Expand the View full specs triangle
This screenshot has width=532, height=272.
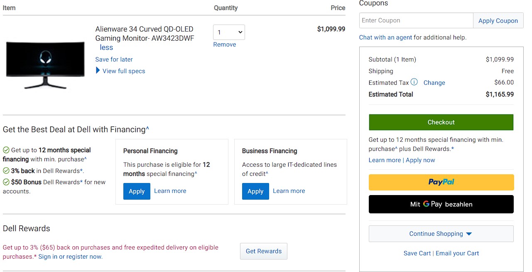pyautogui.click(x=98, y=71)
